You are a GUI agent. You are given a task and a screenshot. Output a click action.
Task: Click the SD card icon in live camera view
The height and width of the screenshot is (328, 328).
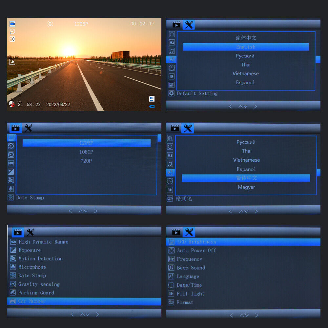click(x=152, y=99)
